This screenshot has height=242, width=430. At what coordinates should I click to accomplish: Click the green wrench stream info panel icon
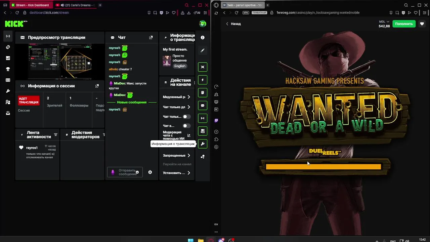click(203, 144)
